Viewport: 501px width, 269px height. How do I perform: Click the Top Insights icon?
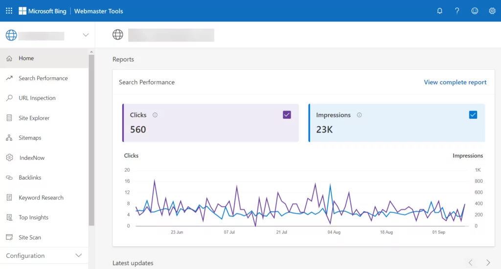9,217
